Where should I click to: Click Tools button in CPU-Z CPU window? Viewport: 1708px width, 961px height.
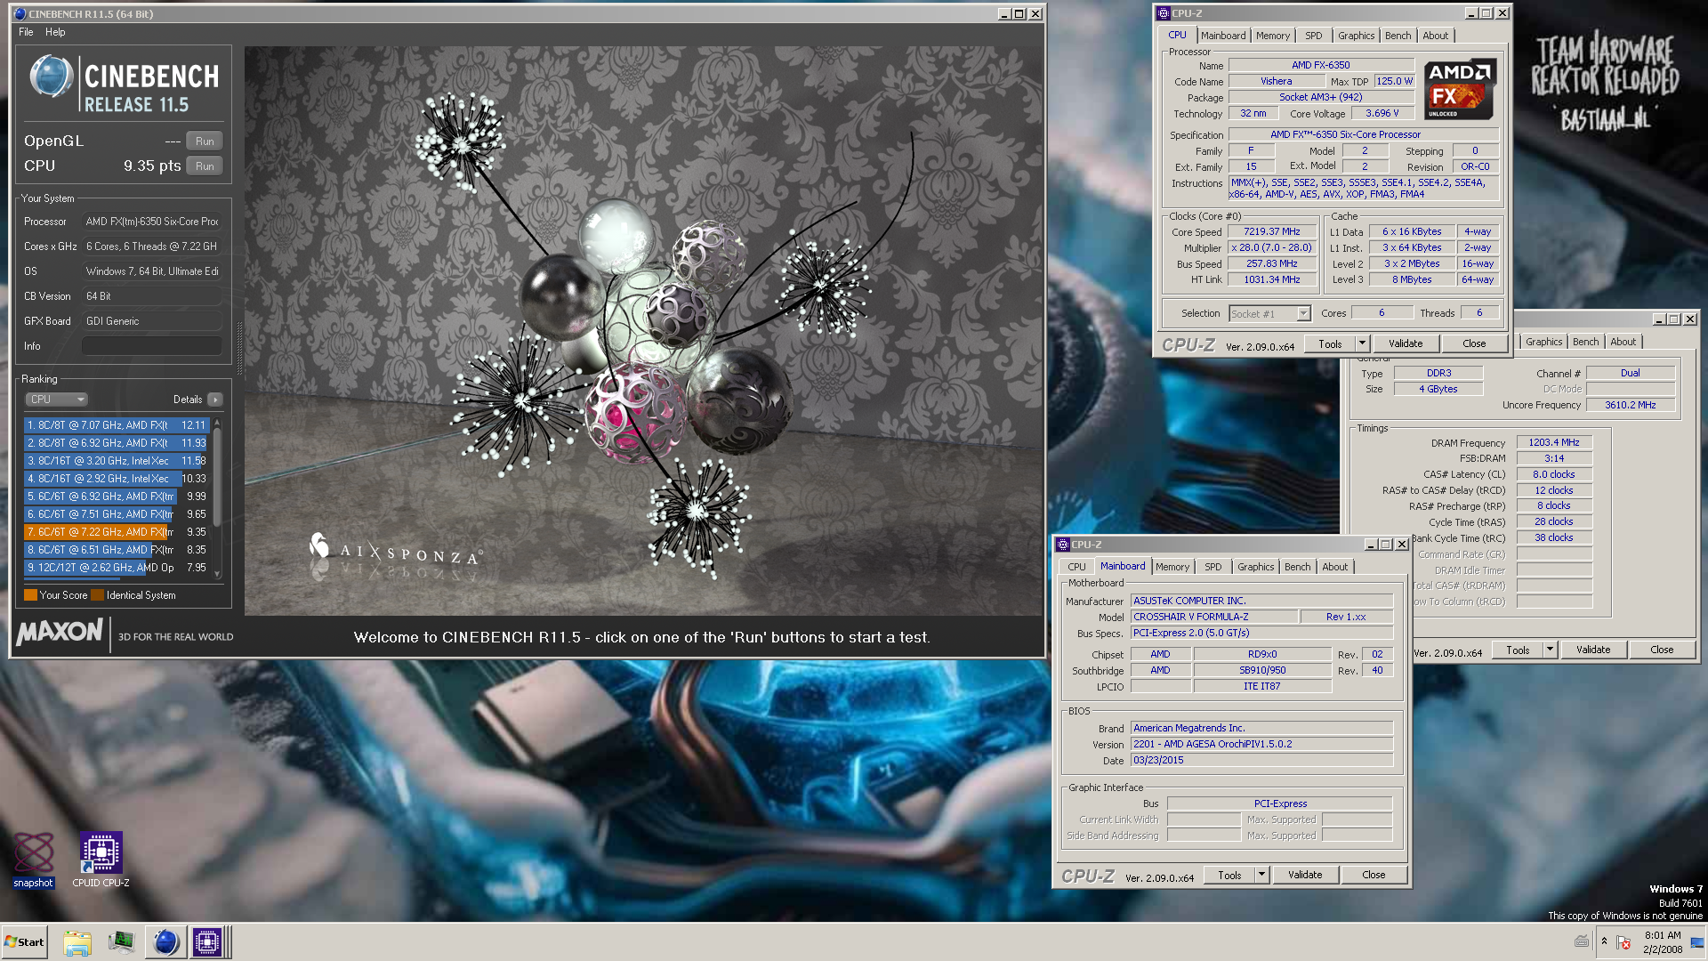coord(1331,344)
